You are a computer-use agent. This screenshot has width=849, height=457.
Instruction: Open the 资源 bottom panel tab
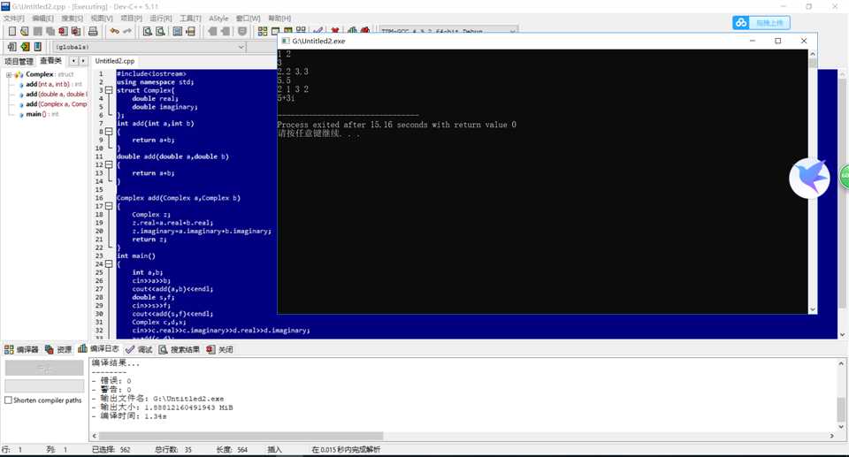[x=58, y=350]
